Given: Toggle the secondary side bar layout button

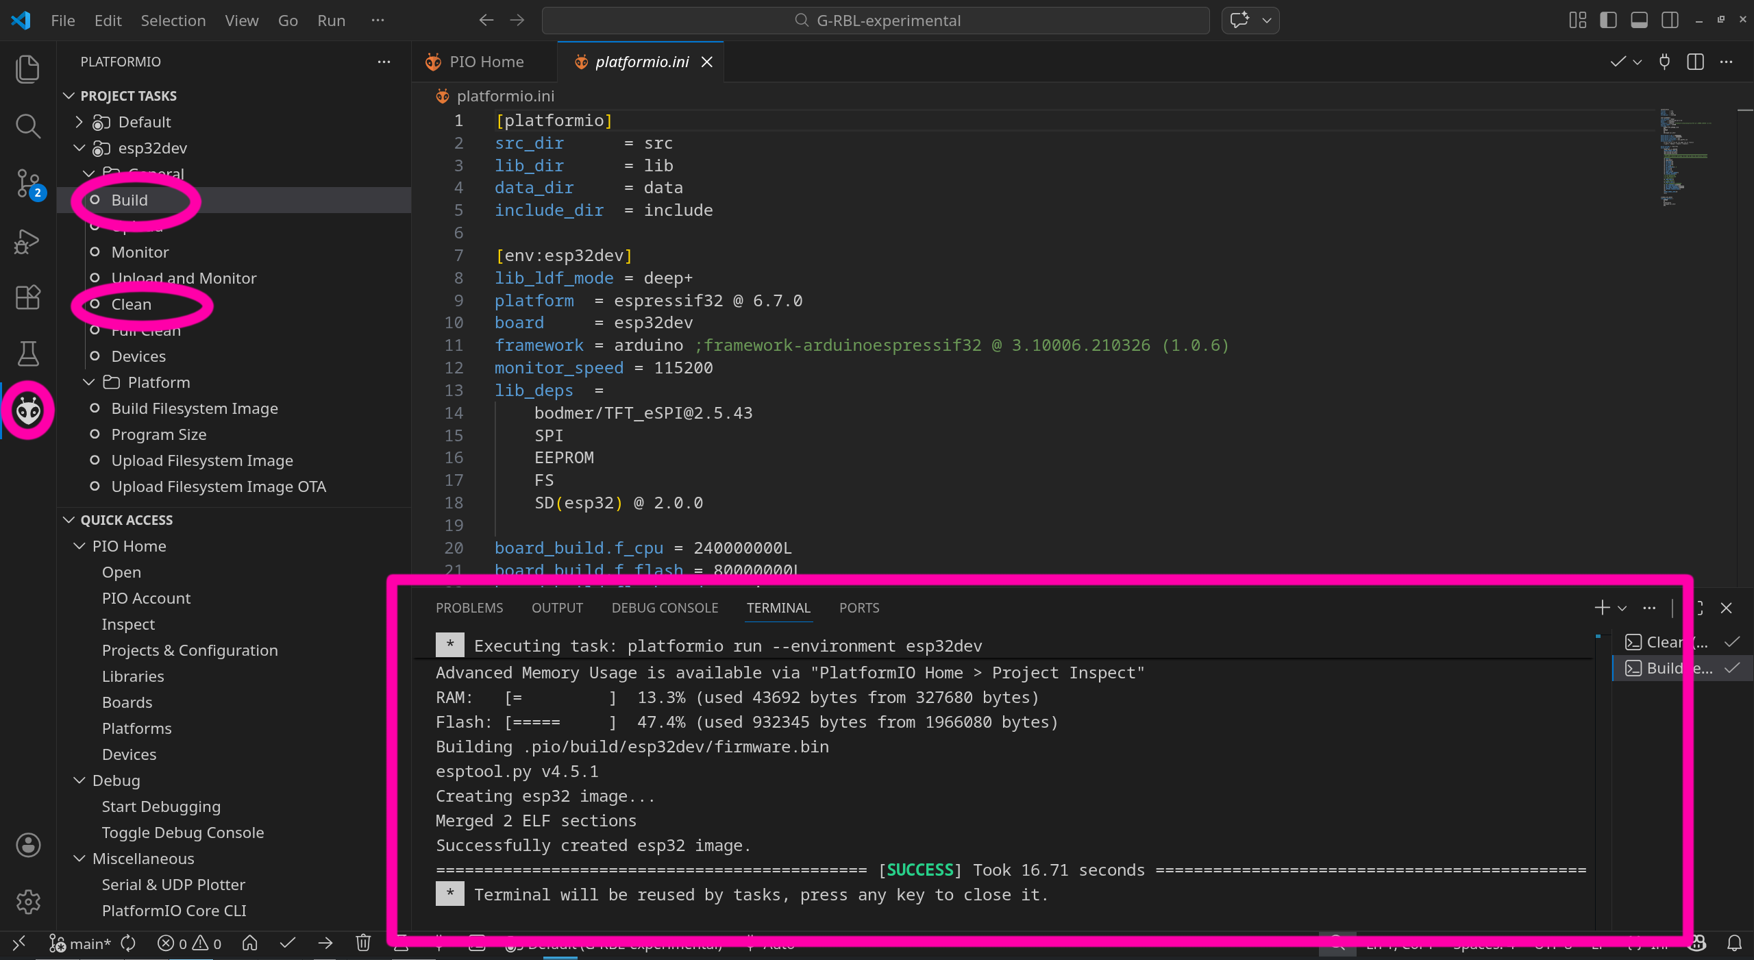Looking at the screenshot, I should [x=1670, y=21].
